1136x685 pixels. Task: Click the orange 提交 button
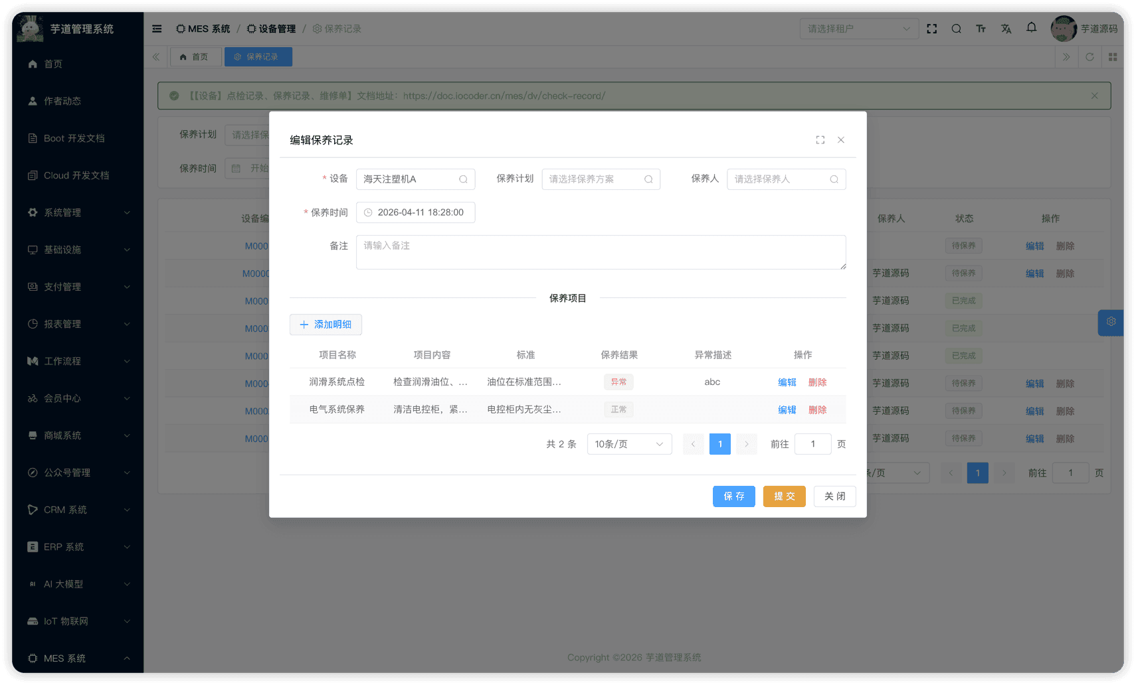(784, 496)
